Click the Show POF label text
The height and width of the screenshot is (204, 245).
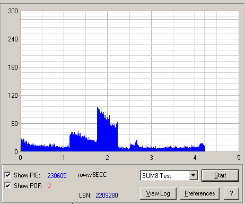(28, 186)
